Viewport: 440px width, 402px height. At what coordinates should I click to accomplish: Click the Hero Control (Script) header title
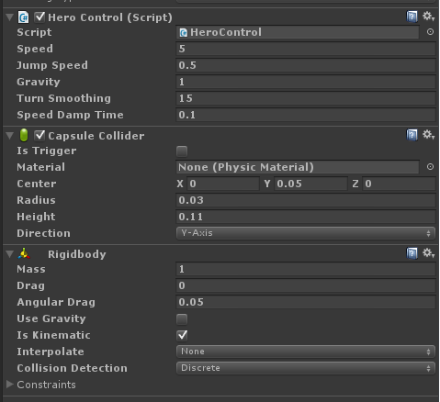tap(110, 17)
